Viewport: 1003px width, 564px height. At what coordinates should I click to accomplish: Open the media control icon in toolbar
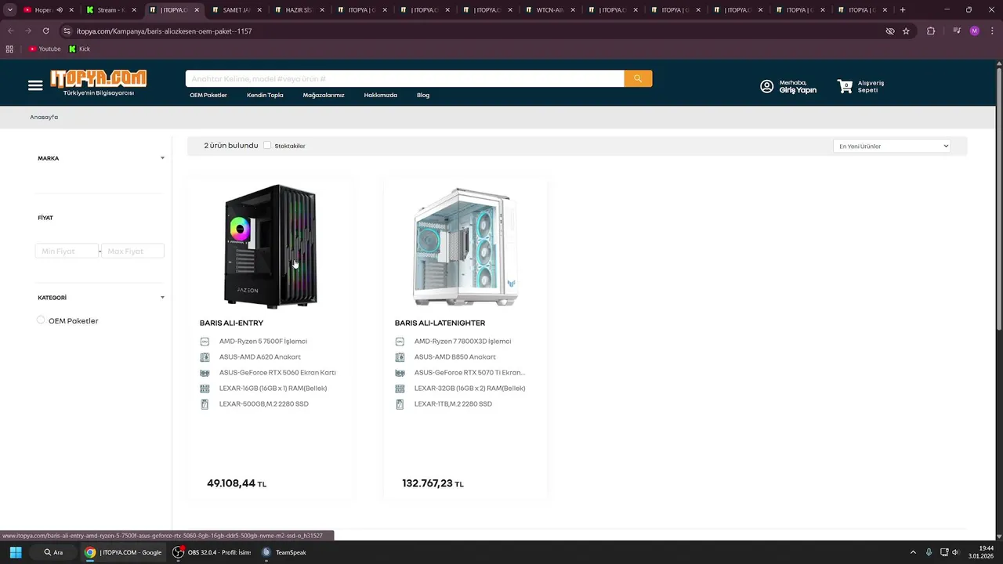957,31
